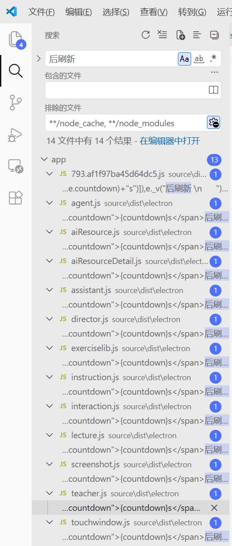Collapse the agent.js result group
This screenshot has width=232, height=546.
[x=50, y=203]
